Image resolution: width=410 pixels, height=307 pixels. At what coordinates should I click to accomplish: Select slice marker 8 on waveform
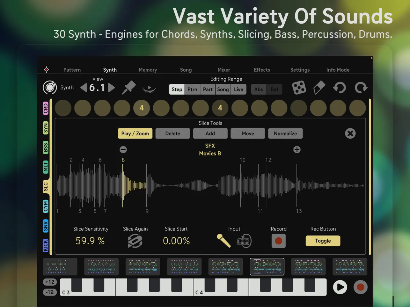point(123,160)
